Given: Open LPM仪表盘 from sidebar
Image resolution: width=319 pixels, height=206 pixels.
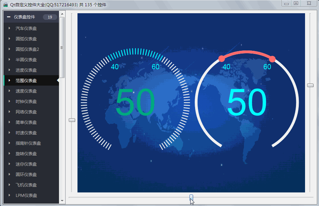Looking at the screenshot, I should pyautogui.click(x=26, y=195).
